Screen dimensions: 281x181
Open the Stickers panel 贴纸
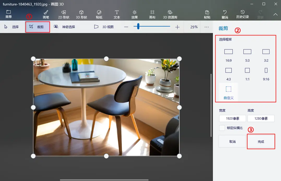click(99, 14)
